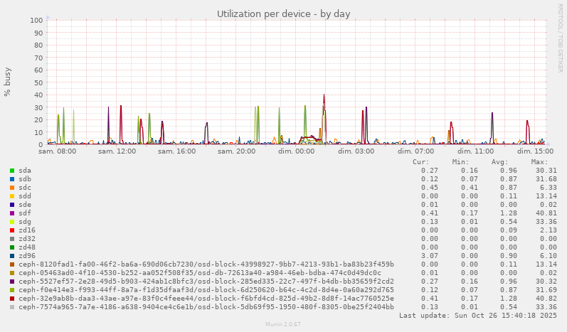Click the green sda legend swatch

coord(12,171)
